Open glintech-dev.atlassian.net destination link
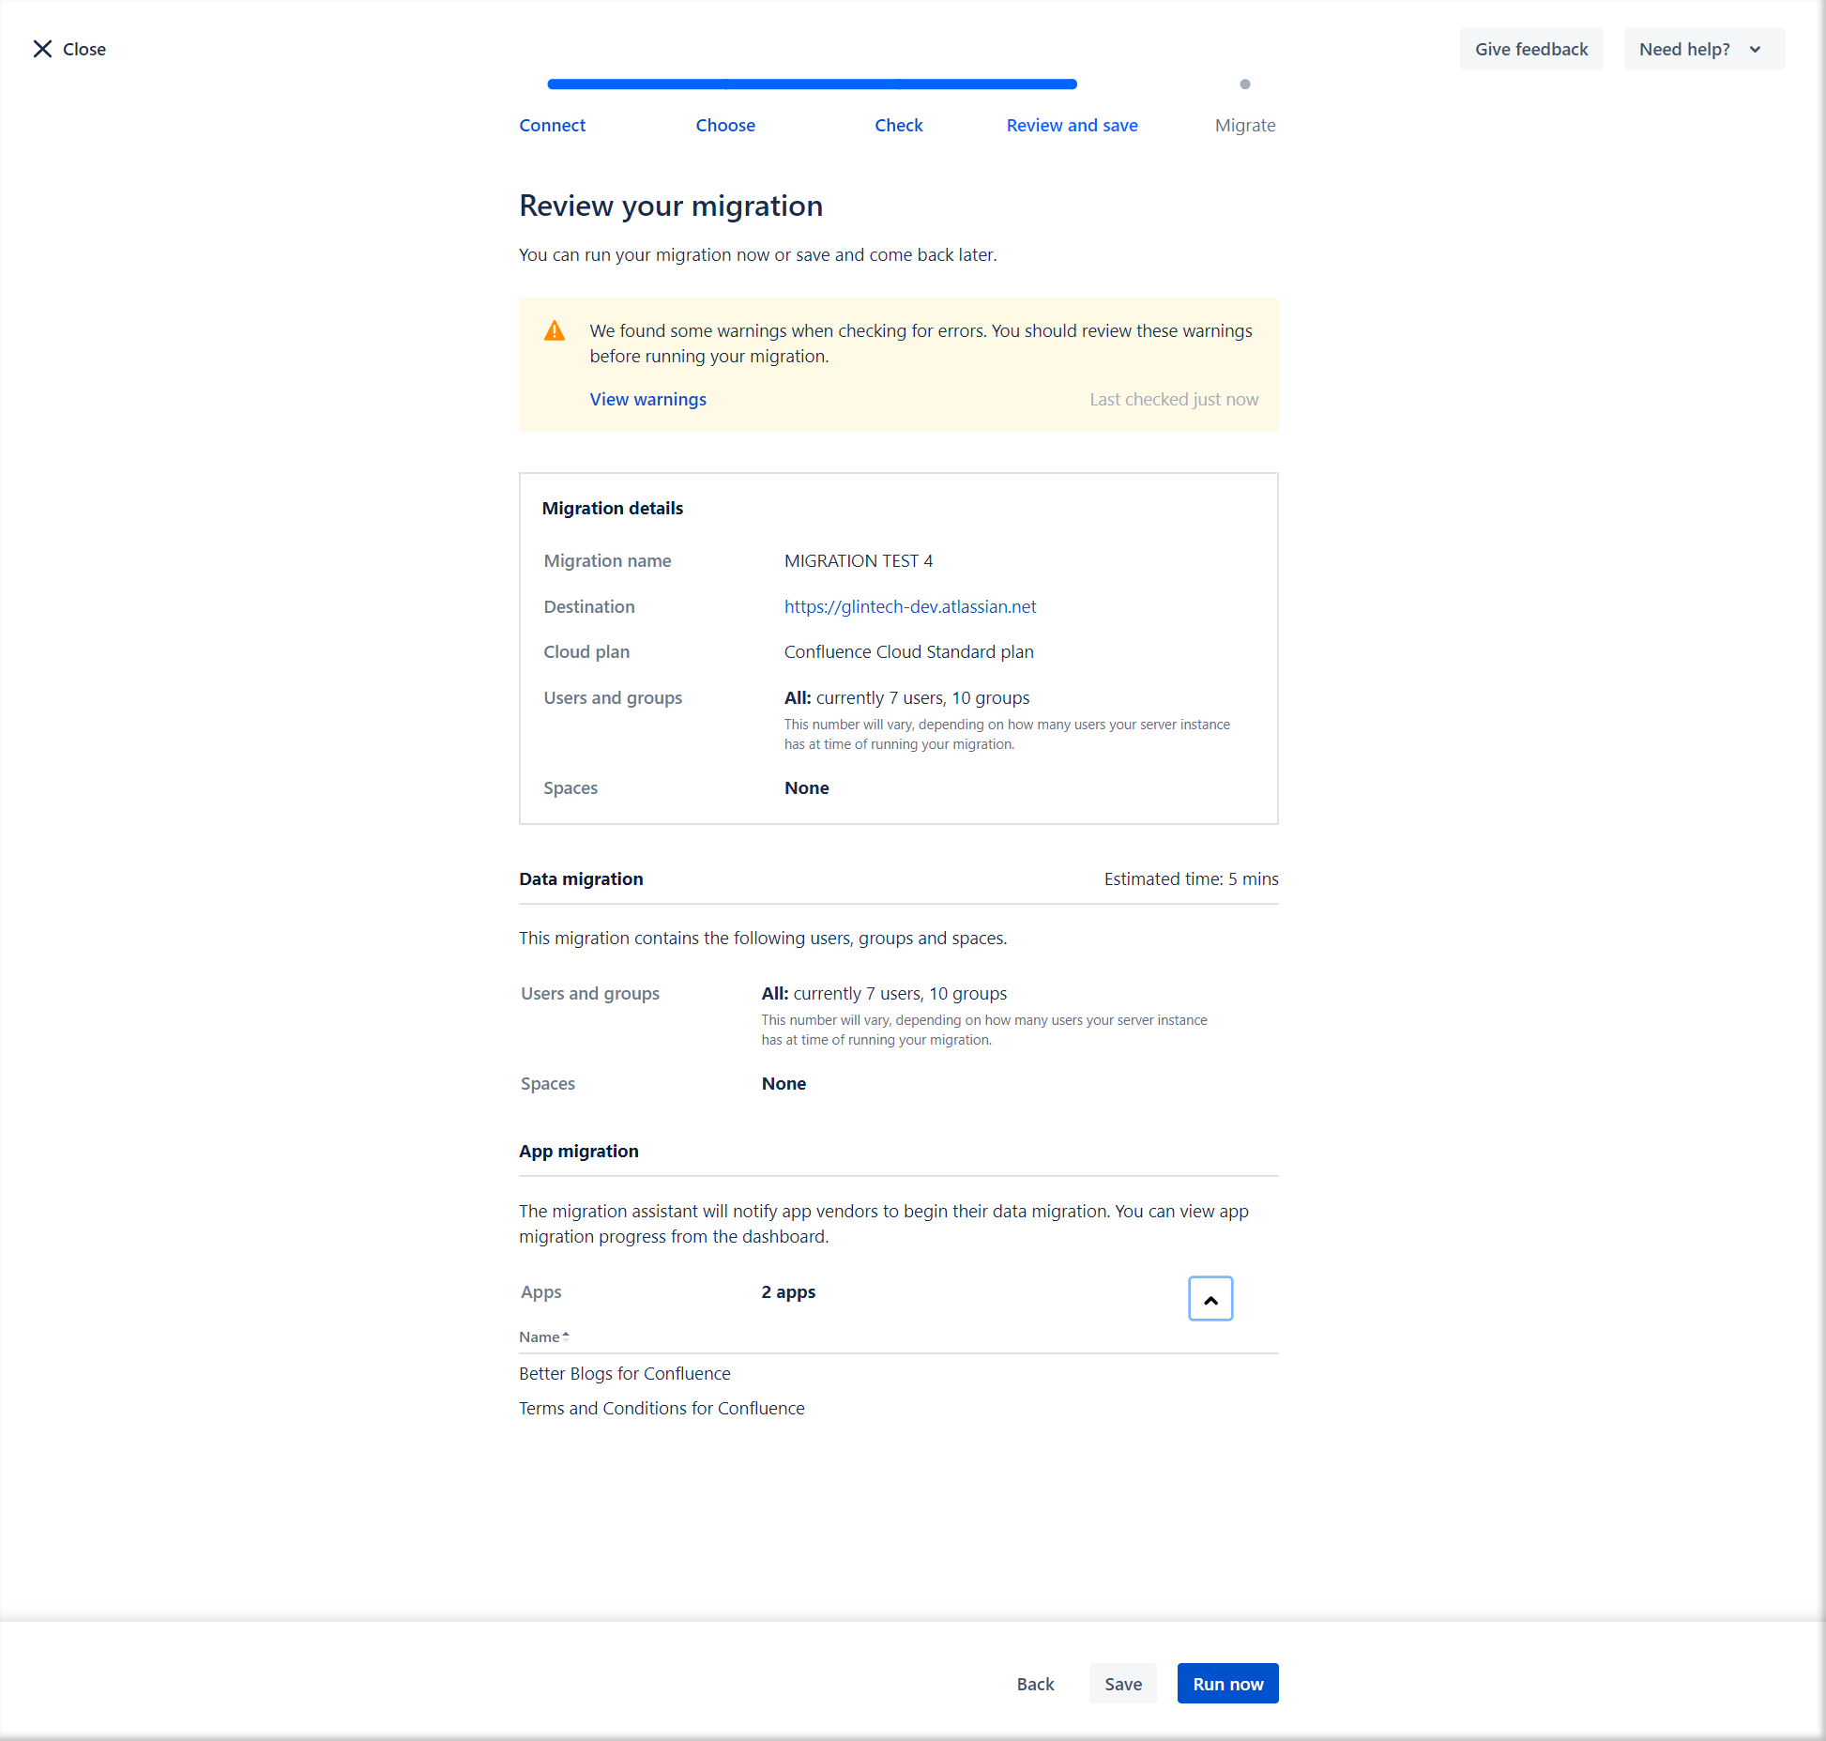 click(x=909, y=606)
